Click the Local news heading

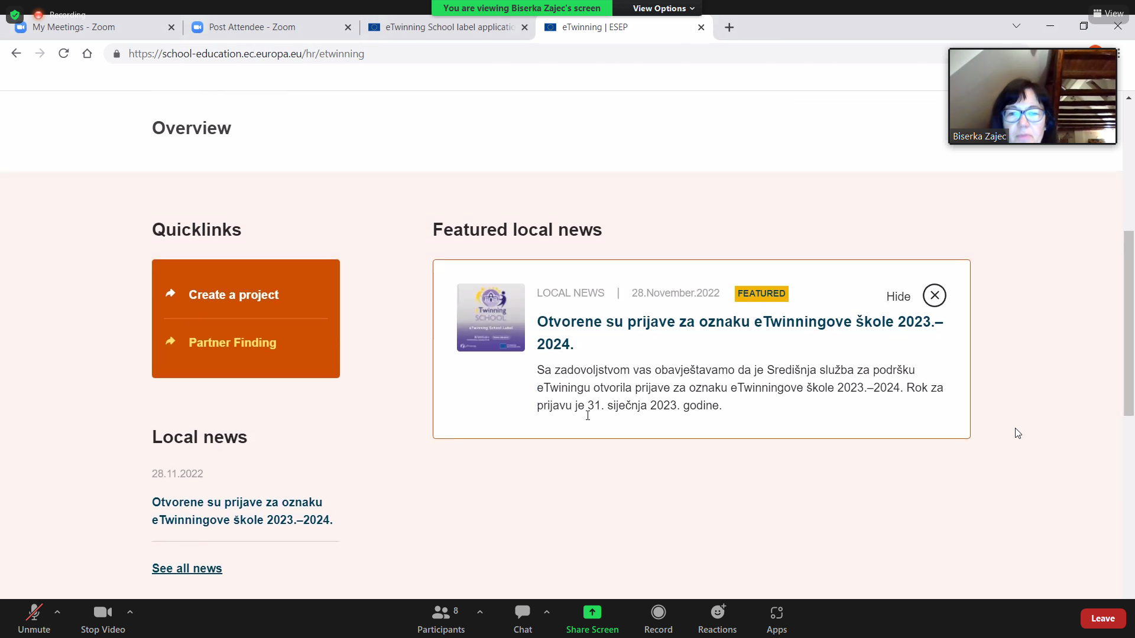(x=199, y=437)
